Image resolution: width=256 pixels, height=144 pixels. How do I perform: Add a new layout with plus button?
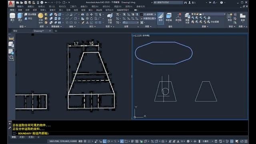(x=38, y=137)
